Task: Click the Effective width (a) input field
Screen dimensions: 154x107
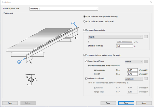Action: 124,46
